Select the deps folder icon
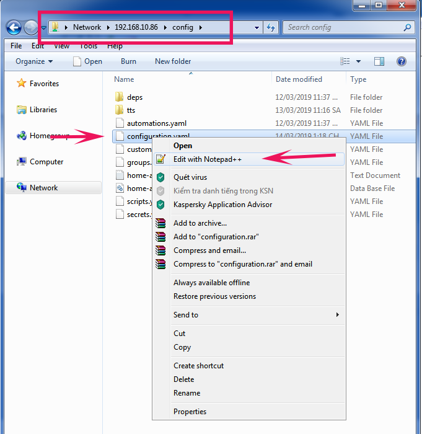Image resolution: width=422 pixels, height=434 pixels. (x=120, y=97)
